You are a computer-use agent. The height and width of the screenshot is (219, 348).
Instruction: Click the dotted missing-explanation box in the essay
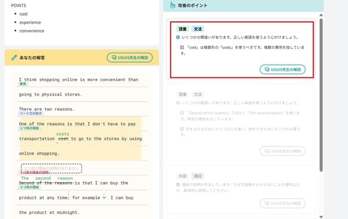point(52,169)
